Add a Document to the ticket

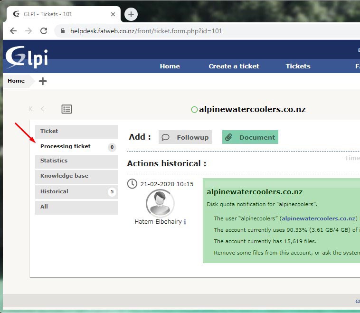(250, 137)
